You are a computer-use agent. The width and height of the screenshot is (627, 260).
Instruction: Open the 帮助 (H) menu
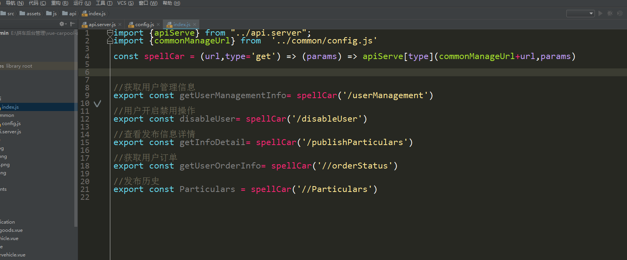coord(171,3)
